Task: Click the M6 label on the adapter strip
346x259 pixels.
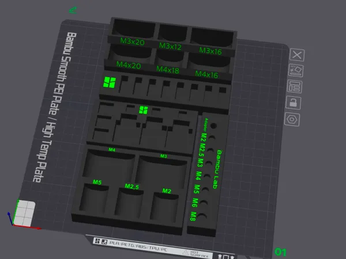Action: pos(194,203)
